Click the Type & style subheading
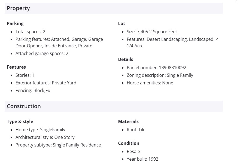Image resolution: width=243 pixels, height=165 pixels. tap(20, 121)
